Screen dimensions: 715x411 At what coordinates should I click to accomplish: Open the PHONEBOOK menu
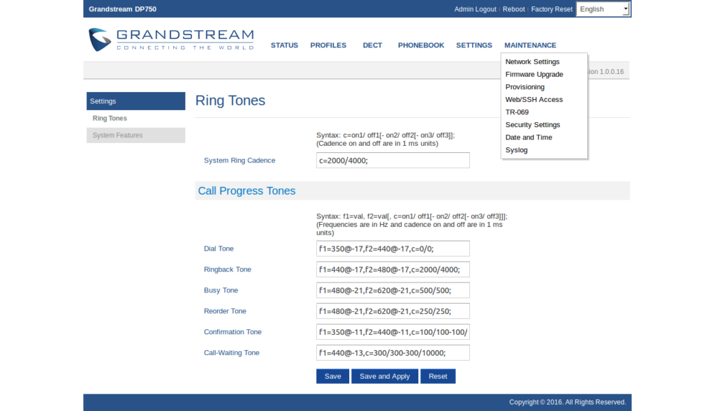click(x=421, y=45)
